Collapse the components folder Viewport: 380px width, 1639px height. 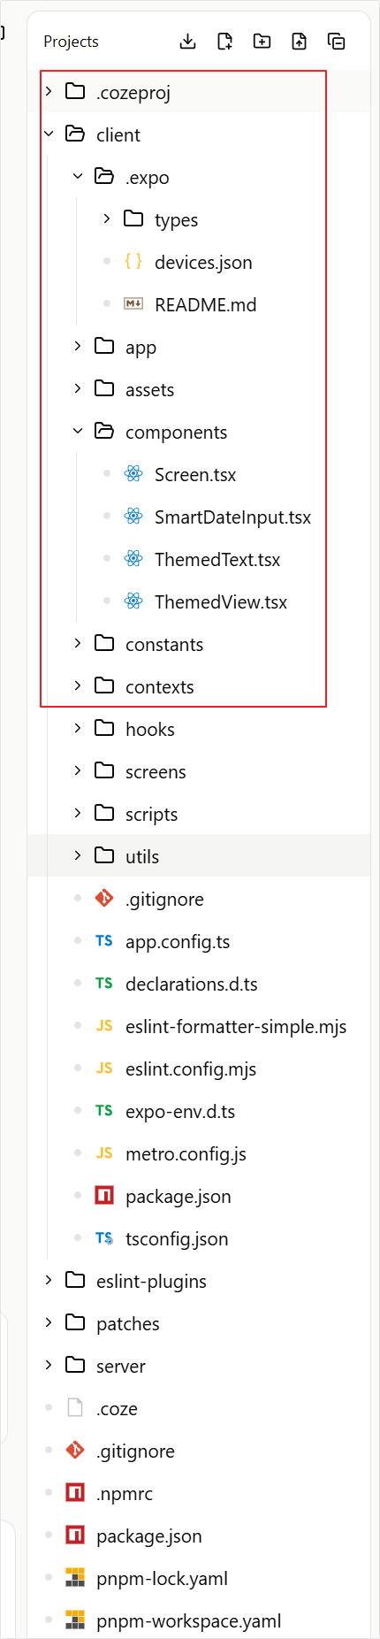[78, 431]
